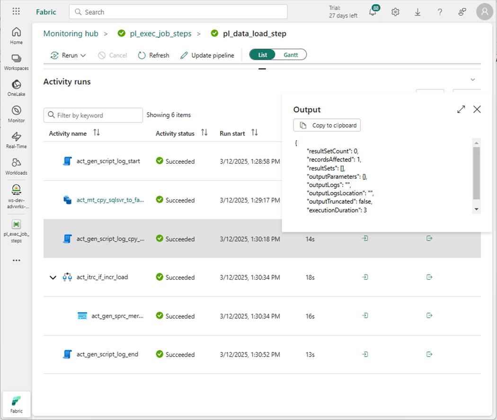Open the Real-Time hub icon
497x420 pixels.
click(16, 140)
